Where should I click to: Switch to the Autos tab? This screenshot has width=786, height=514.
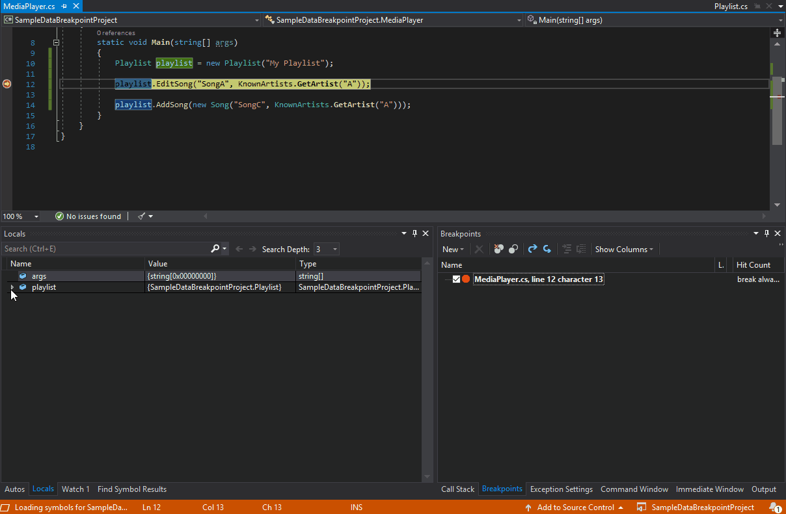[14, 489]
